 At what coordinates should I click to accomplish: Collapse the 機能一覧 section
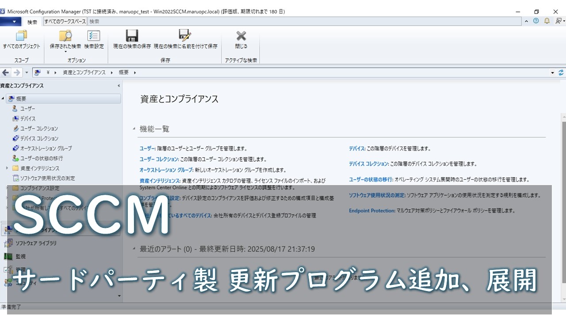[x=134, y=129]
